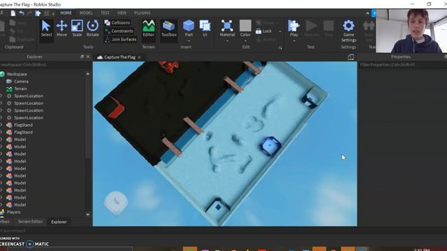Select Players in Explorer
This screenshot has height=251, width=447.
tap(13, 212)
